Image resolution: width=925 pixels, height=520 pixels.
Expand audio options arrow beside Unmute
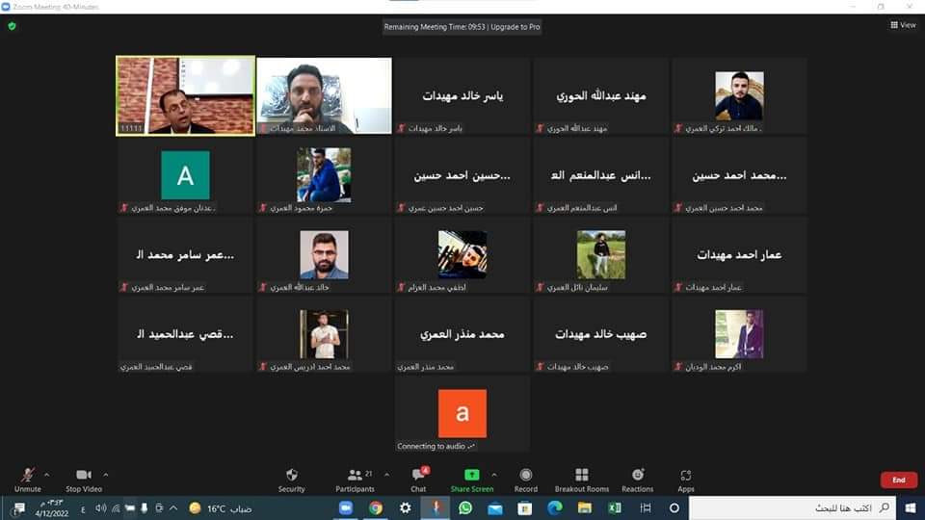(47, 474)
